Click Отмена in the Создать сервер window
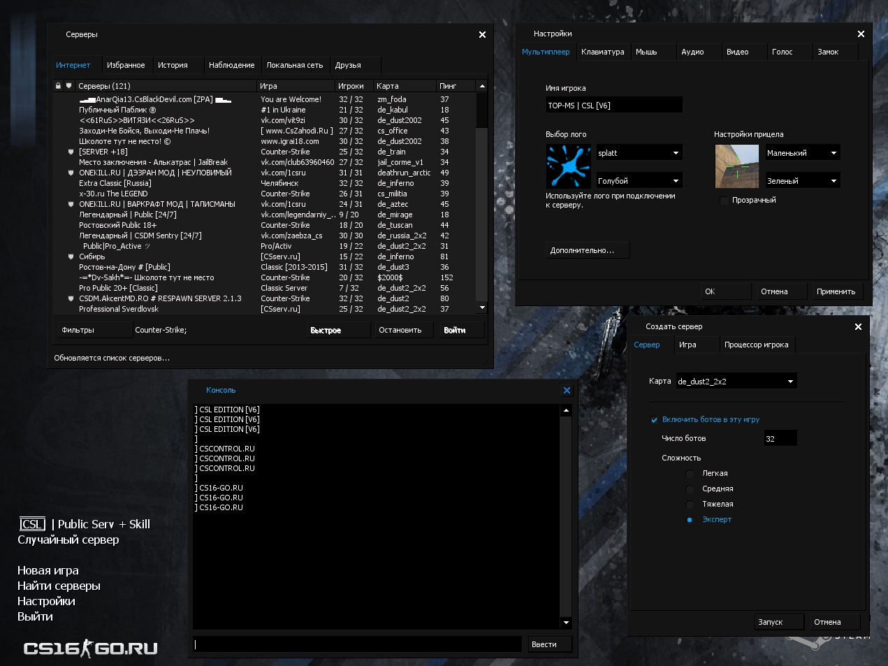The image size is (888, 666). 836,622
